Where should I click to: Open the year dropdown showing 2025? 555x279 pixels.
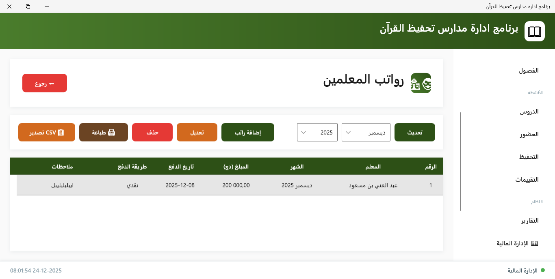(x=317, y=132)
